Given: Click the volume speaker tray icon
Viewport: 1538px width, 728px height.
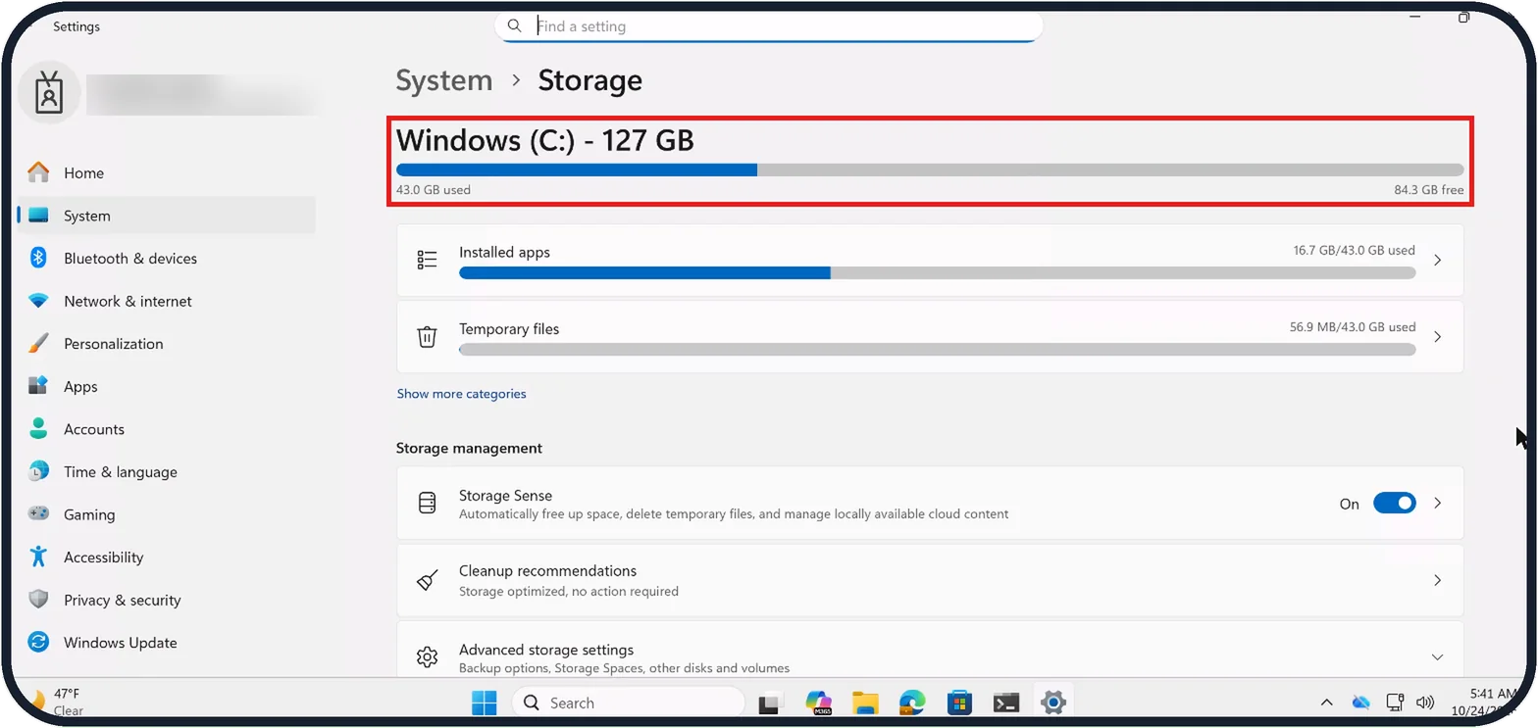Looking at the screenshot, I should (x=1426, y=703).
